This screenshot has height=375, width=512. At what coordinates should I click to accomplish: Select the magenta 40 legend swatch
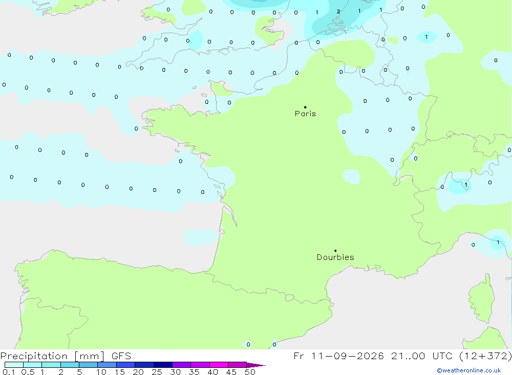point(219,365)
